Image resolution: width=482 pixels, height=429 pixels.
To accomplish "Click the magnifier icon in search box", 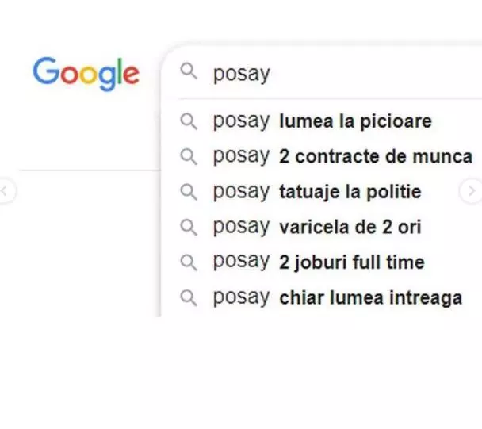I will 188,72.
